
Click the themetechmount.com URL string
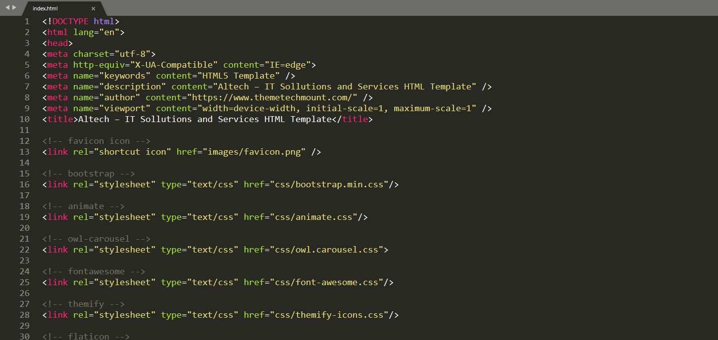[x=272, y=97]
